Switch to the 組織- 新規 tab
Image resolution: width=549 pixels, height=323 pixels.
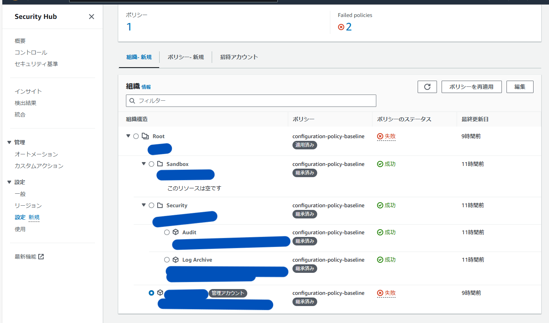coord(139,57)
